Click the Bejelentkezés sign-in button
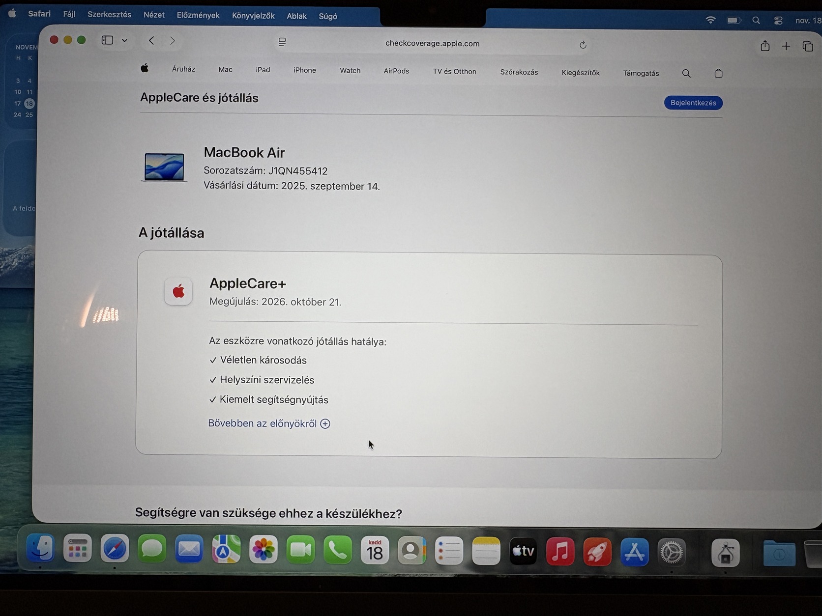 pos(693,103)
